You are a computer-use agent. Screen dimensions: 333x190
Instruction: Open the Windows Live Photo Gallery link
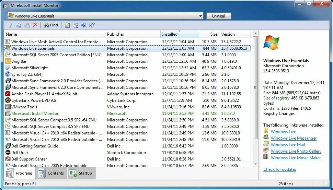point(296,151)
